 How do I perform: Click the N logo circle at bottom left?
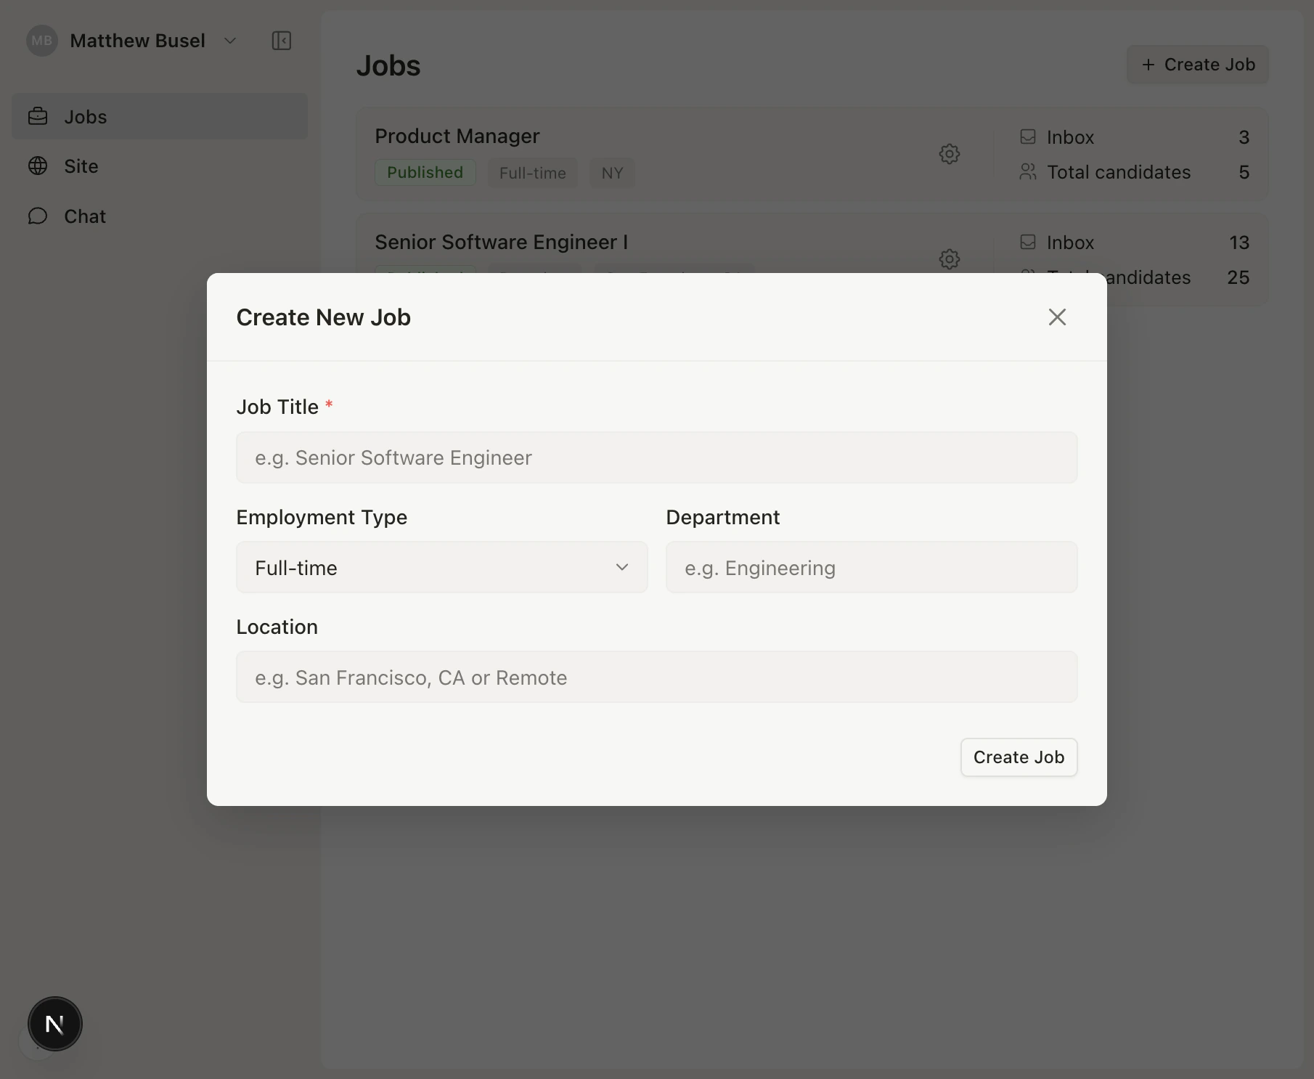(x=54, y=1024)
